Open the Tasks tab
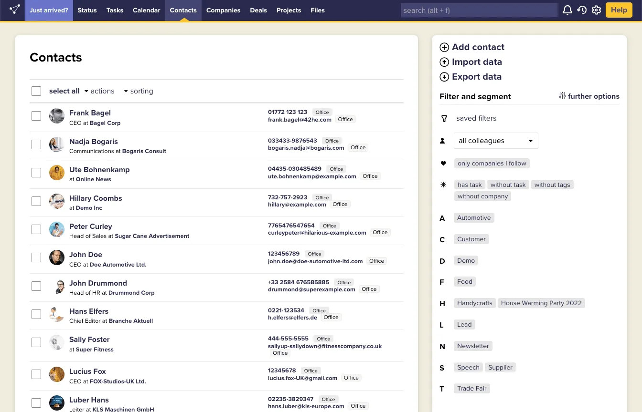 [115, 10]
